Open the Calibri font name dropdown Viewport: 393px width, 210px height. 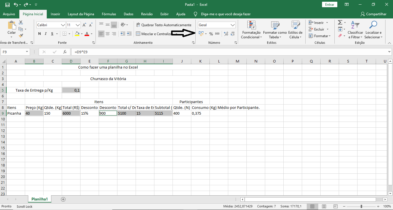coord(63,25)
